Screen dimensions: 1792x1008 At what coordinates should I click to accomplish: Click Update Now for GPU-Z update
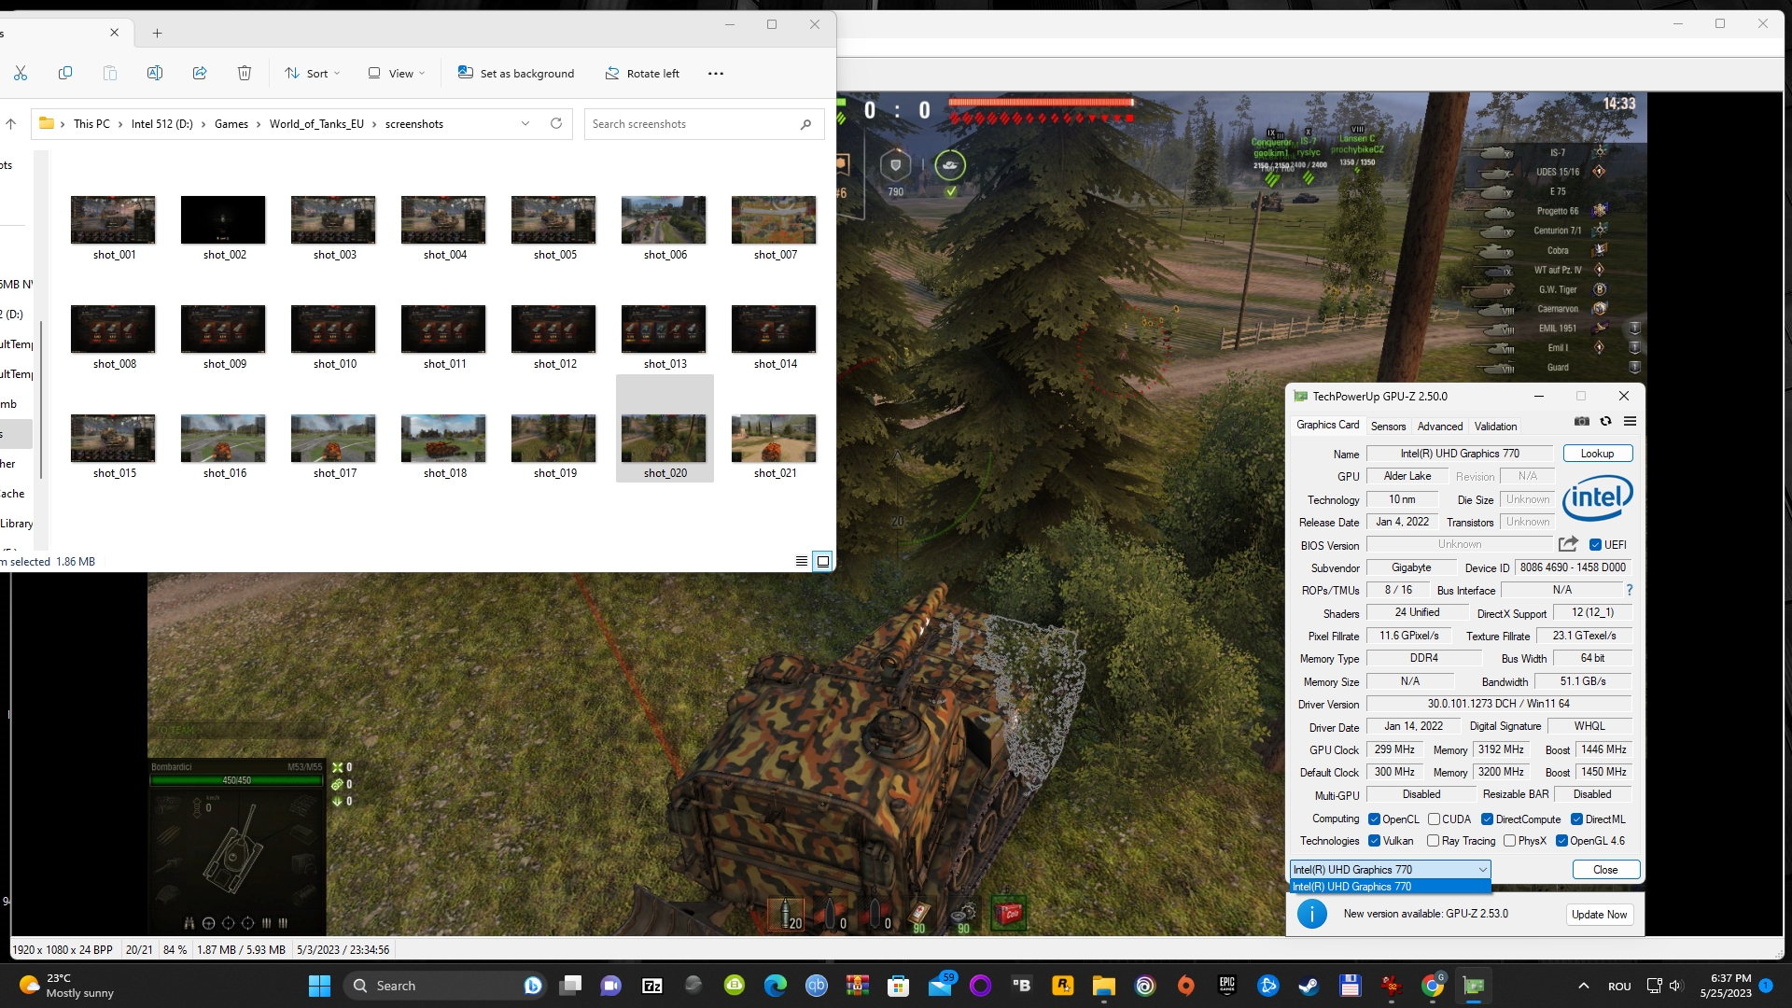1598,913
